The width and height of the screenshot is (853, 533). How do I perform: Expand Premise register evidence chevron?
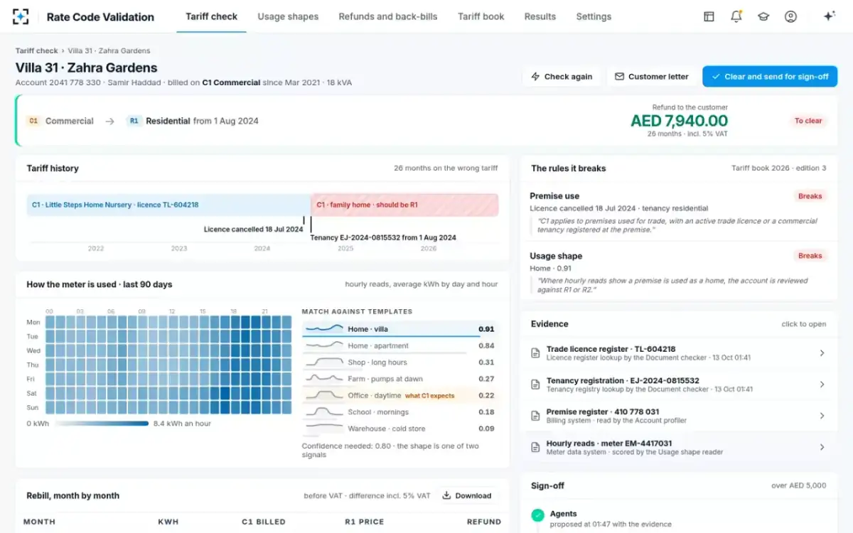point(822,416)
